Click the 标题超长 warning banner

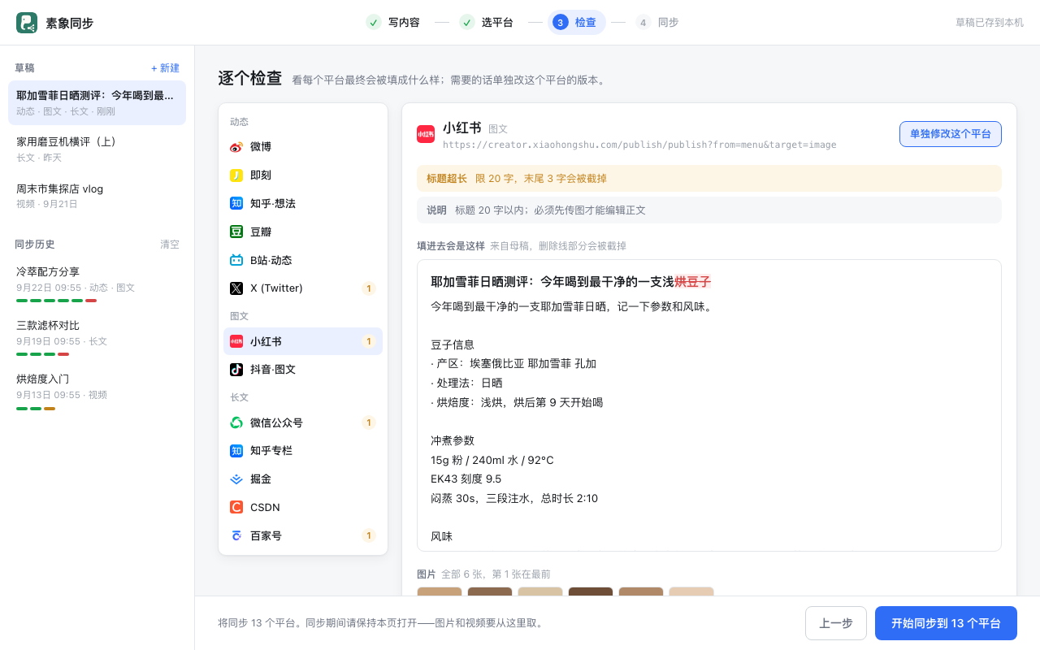709,178
